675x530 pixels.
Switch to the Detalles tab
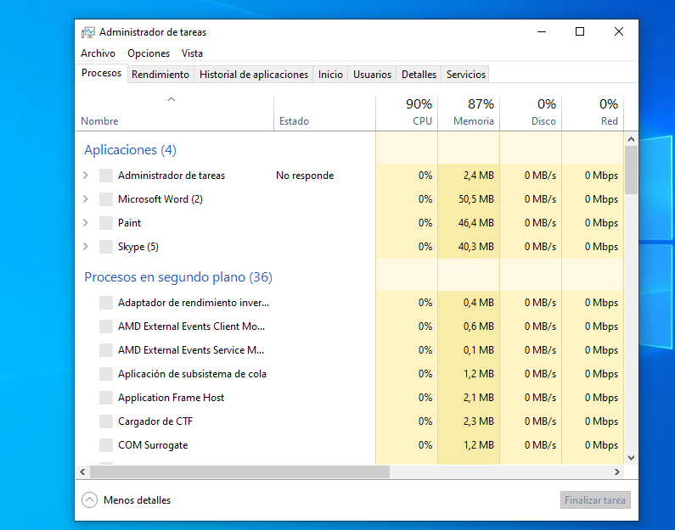[x=419, y=75]
